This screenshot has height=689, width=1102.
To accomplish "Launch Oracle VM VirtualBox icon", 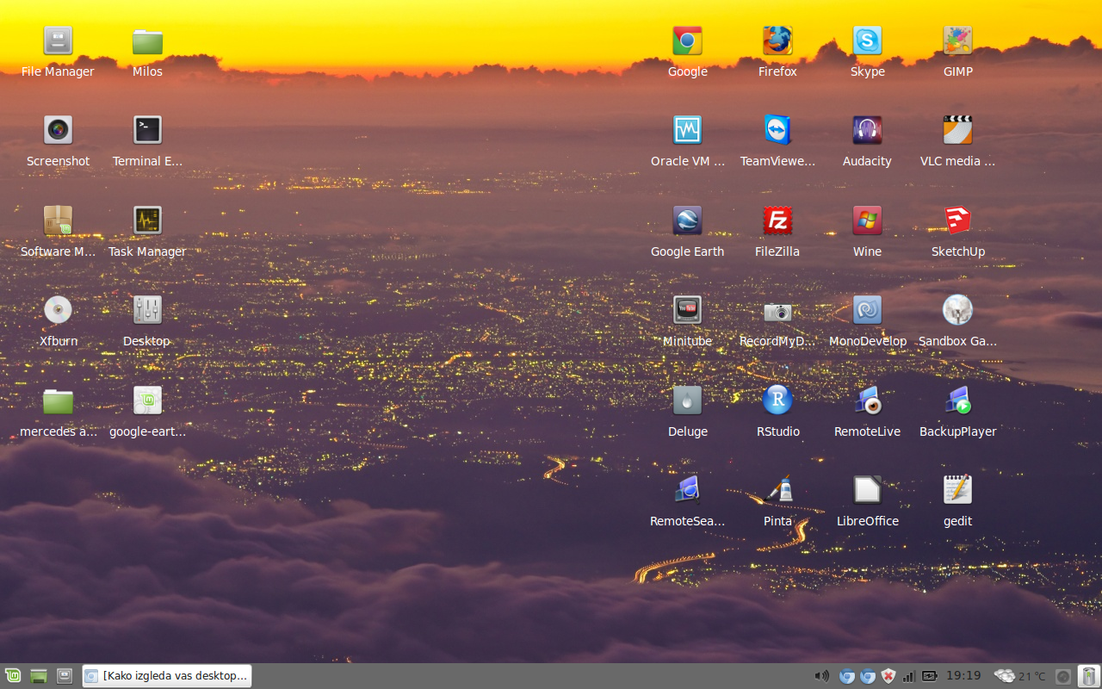I will point(687,130).
